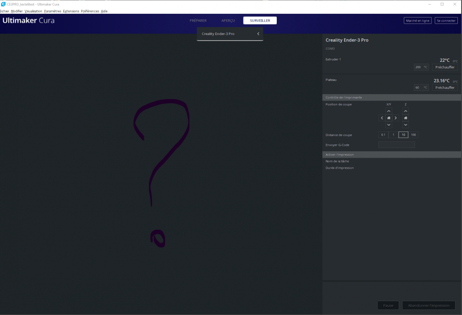
Task: Maximize the Cura window
Action: [442, 4]
